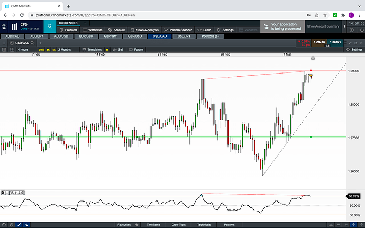Click the green horizontal line handle at 1.2700
The height and width of the screenshot is (228, 365).
[x=311, y=137]
